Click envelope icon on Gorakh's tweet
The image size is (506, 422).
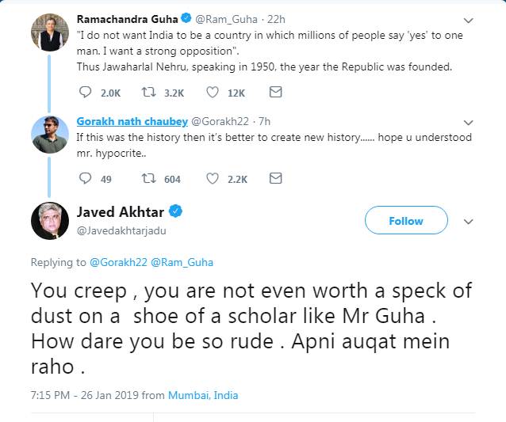275,179
